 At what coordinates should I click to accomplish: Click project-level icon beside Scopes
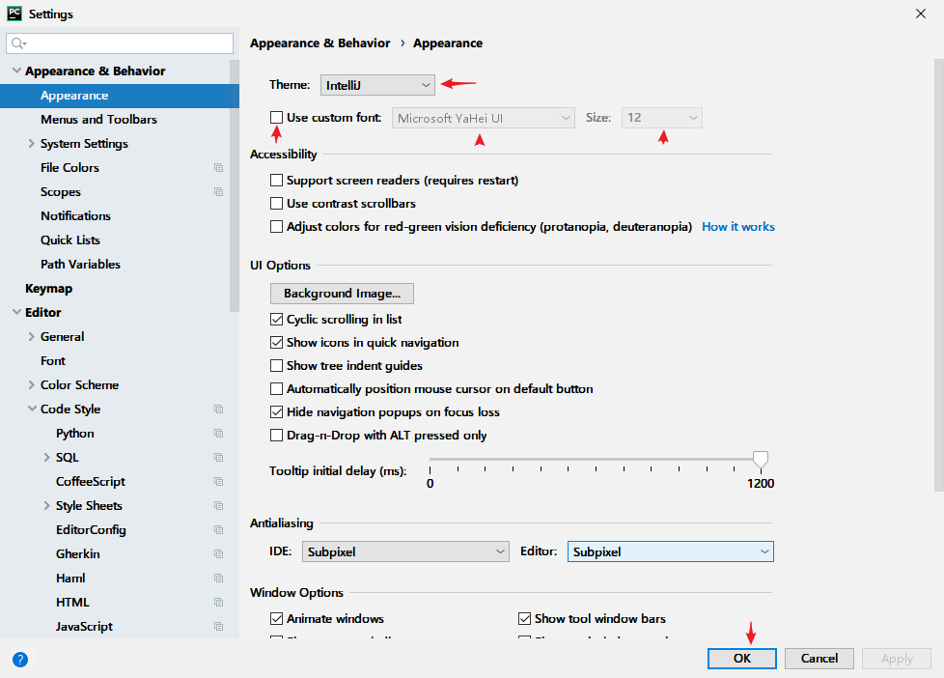218,191
